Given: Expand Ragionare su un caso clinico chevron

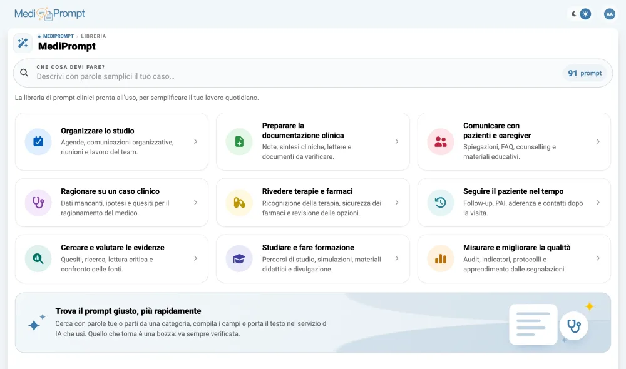Looking at the screenshot, I should [195, 203].
